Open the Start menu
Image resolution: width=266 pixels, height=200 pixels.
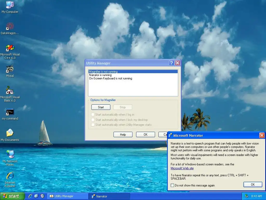point(12,196)
